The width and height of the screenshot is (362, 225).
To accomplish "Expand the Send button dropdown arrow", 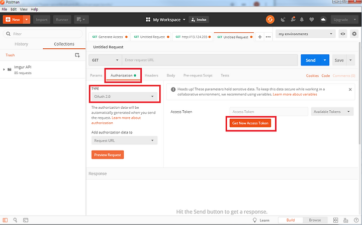I will (x=325, y=60).
